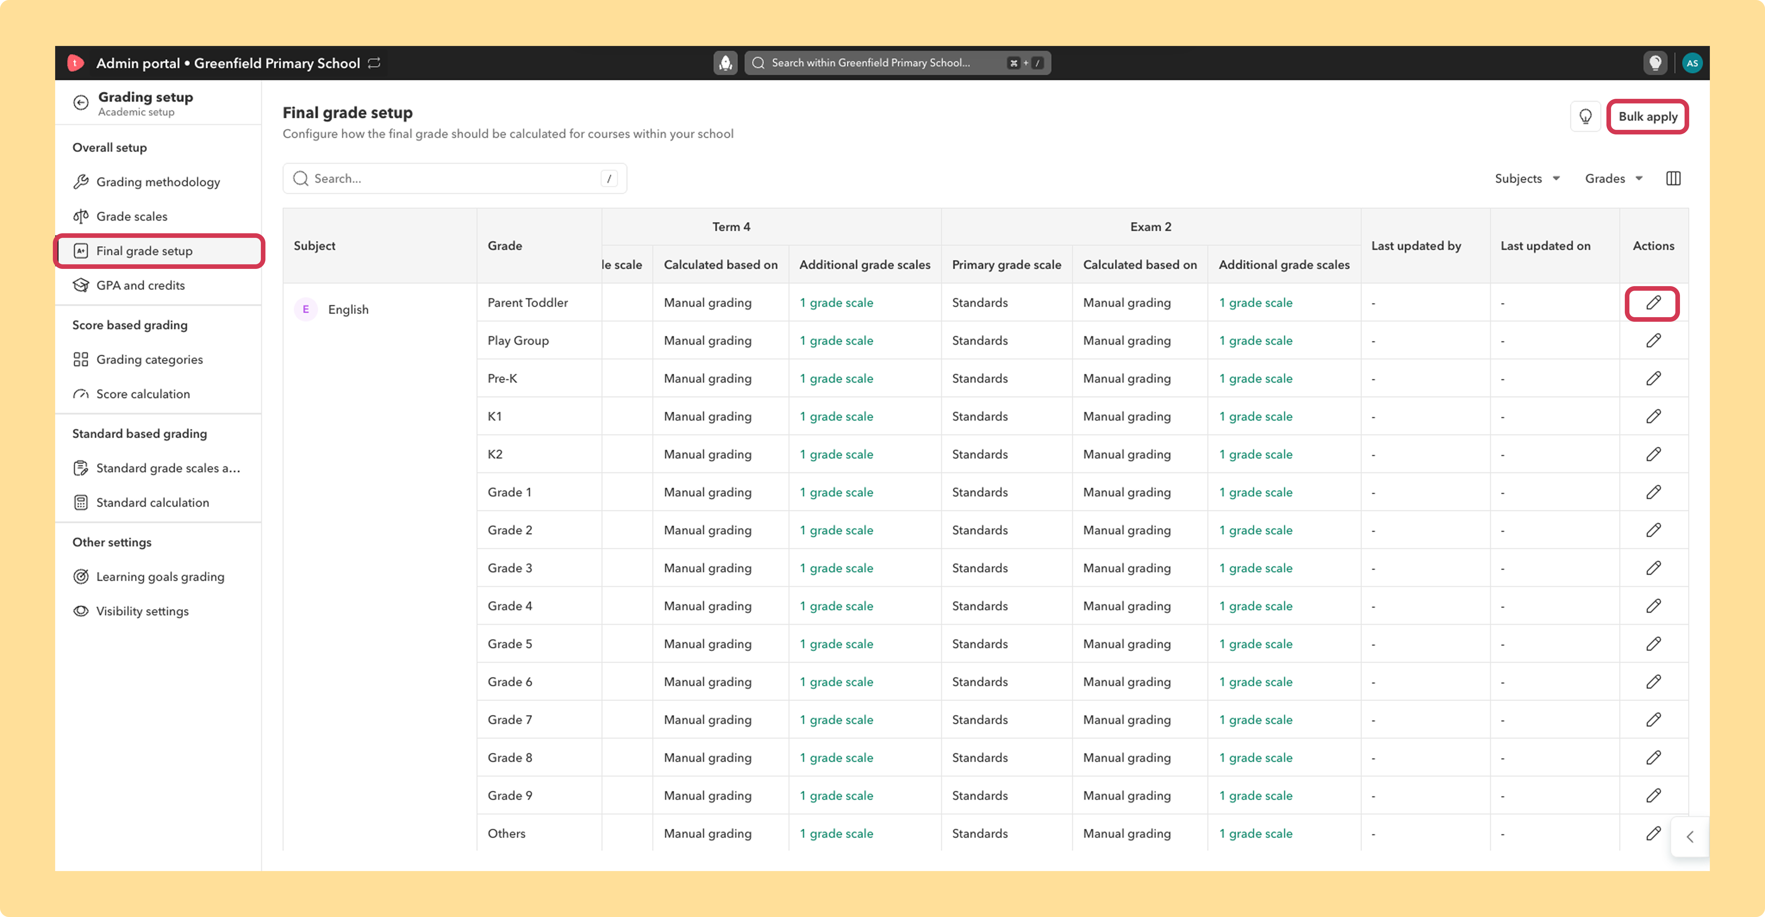Expand the side panel with the chevron tab
The image size is (1765, 917).
pos(1690,837)
